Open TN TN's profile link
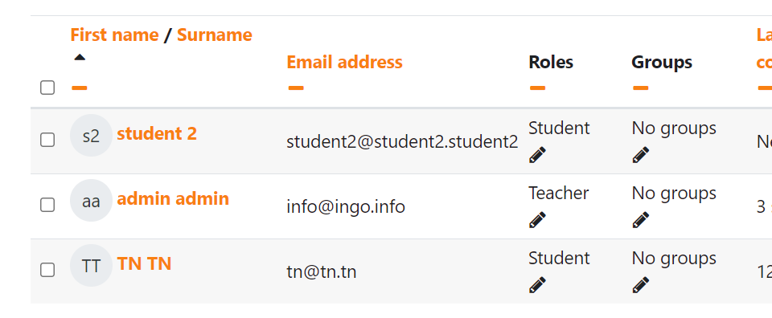 coord(144,264)
